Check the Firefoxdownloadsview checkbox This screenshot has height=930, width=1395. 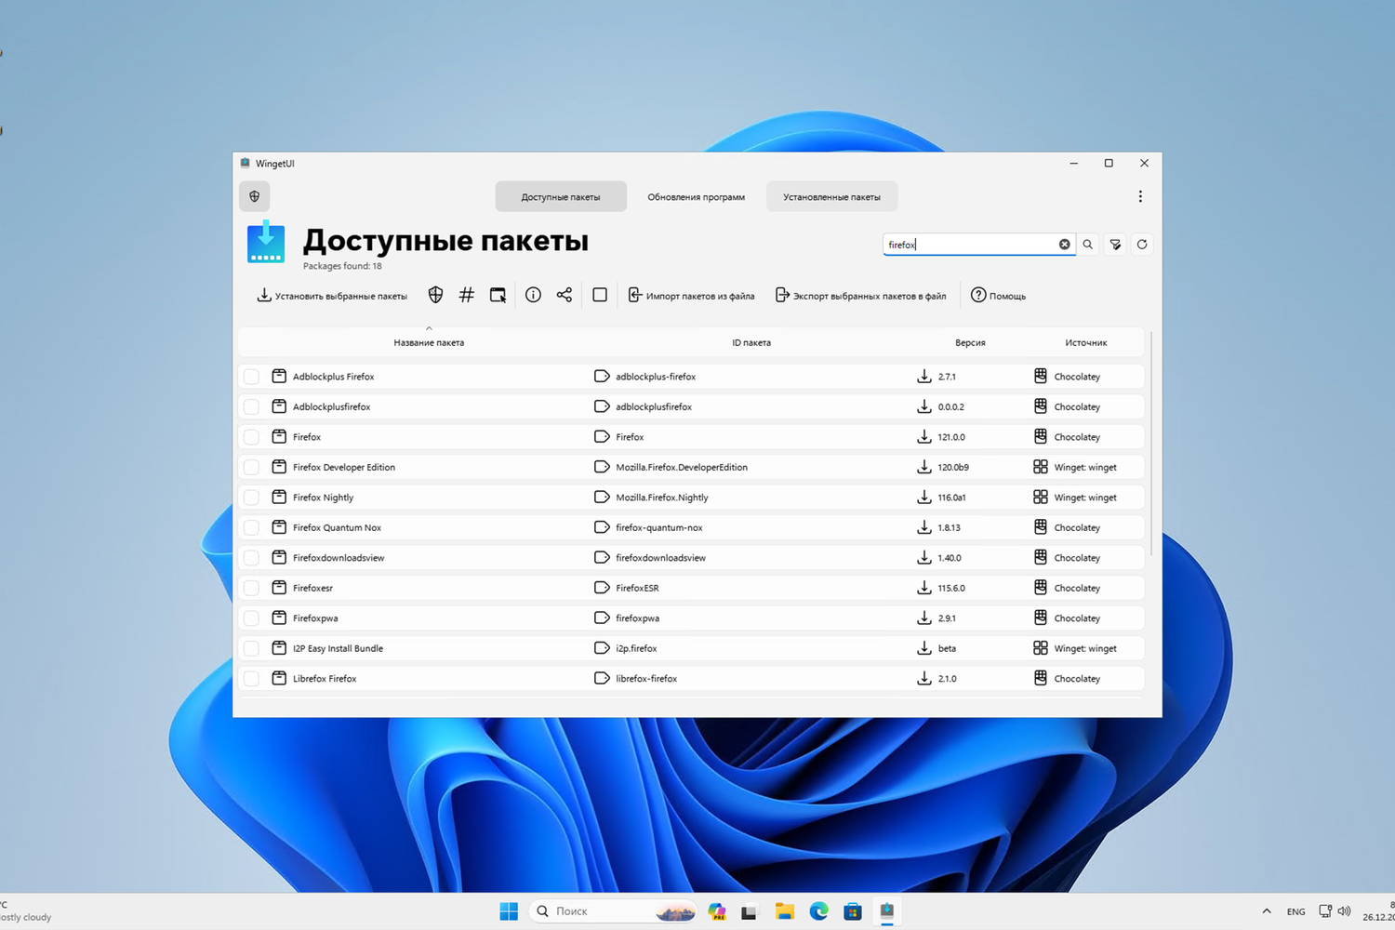(x=251, y=558)
